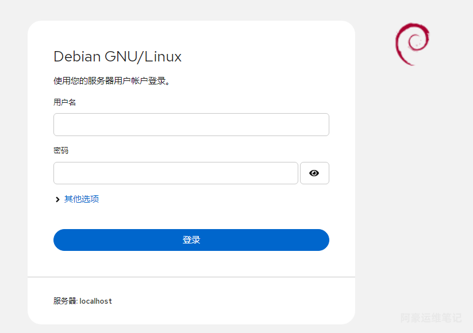
Task: Click the word Linux in the heading
Action: [x=163, y=56]
